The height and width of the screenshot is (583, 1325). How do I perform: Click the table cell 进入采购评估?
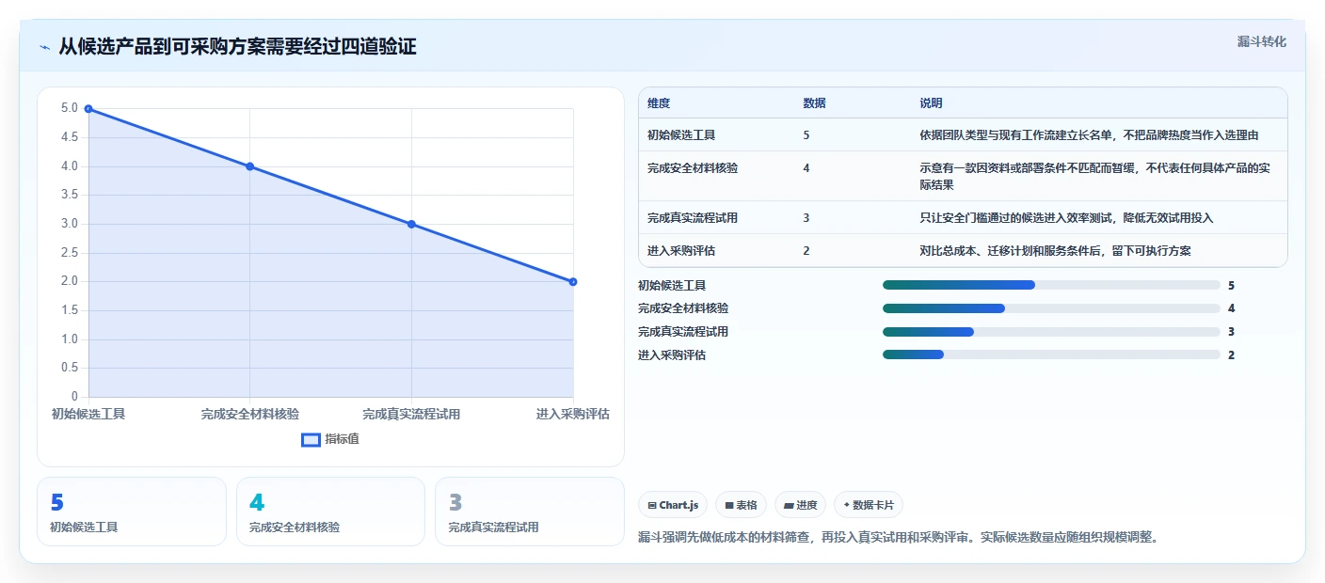(681, 251)
